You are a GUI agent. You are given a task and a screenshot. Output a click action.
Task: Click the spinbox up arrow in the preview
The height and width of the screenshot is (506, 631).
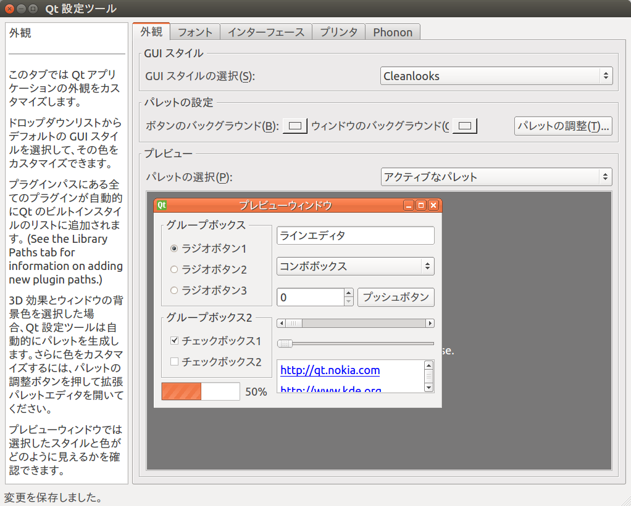[x=347, y=293]
